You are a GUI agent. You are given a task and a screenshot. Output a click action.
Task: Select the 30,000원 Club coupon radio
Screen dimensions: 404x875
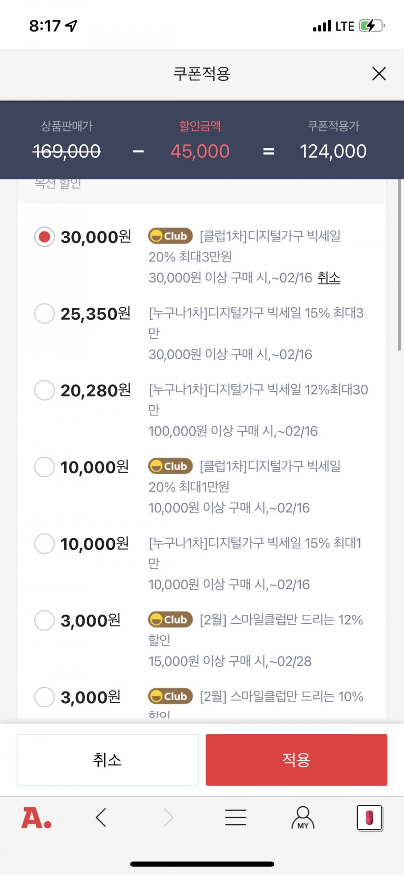coord(44,237)
